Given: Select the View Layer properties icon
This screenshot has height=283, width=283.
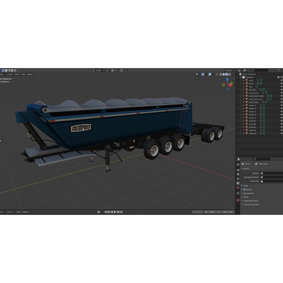Looking at the screenshot, I should (x=238, y=179).
